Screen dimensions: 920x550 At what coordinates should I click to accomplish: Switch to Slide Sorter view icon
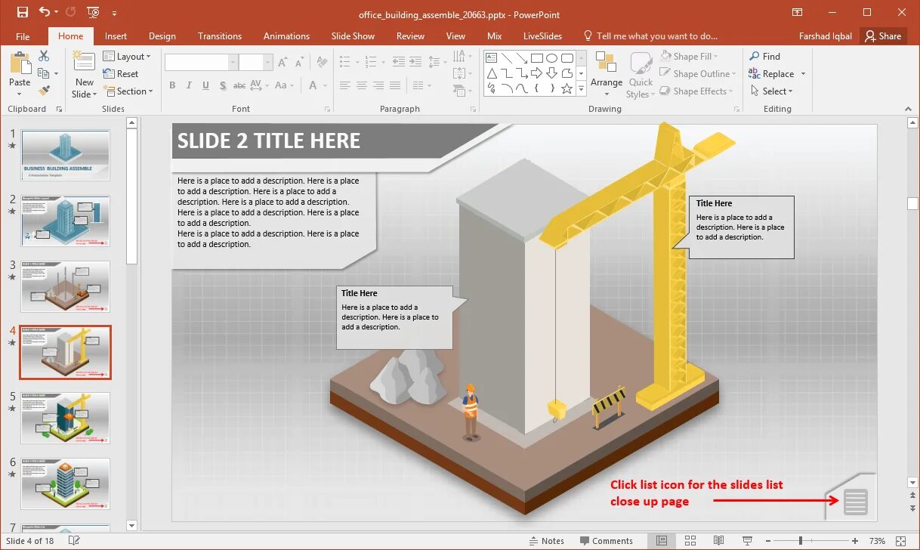click(690, 541)
